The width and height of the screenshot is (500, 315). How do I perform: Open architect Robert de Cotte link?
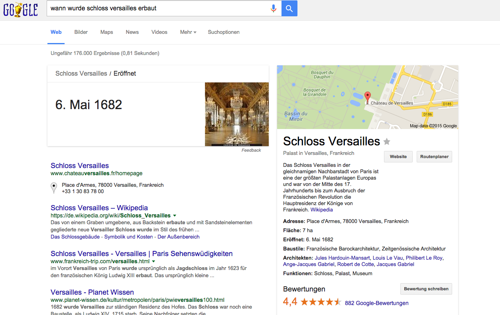356,264
